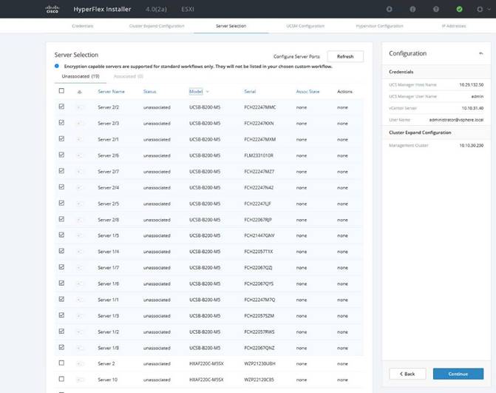Click the blue Continue button
This screenshot has width=496, height=393.
pyautogui.click(x=458, y=374)
